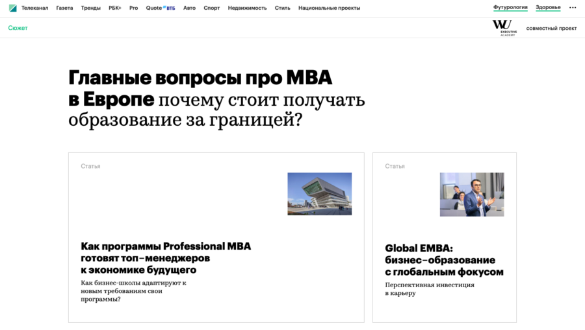Click Статья label in Global EMBA card
Screen dimensions: 585x330
(x=395, y=167)
